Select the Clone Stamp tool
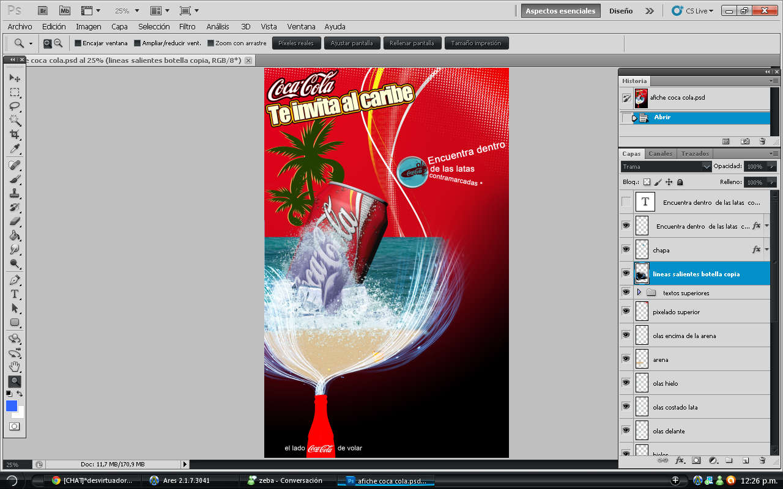The height and width of the screenshot is (489, 783). tap(15, 193)
